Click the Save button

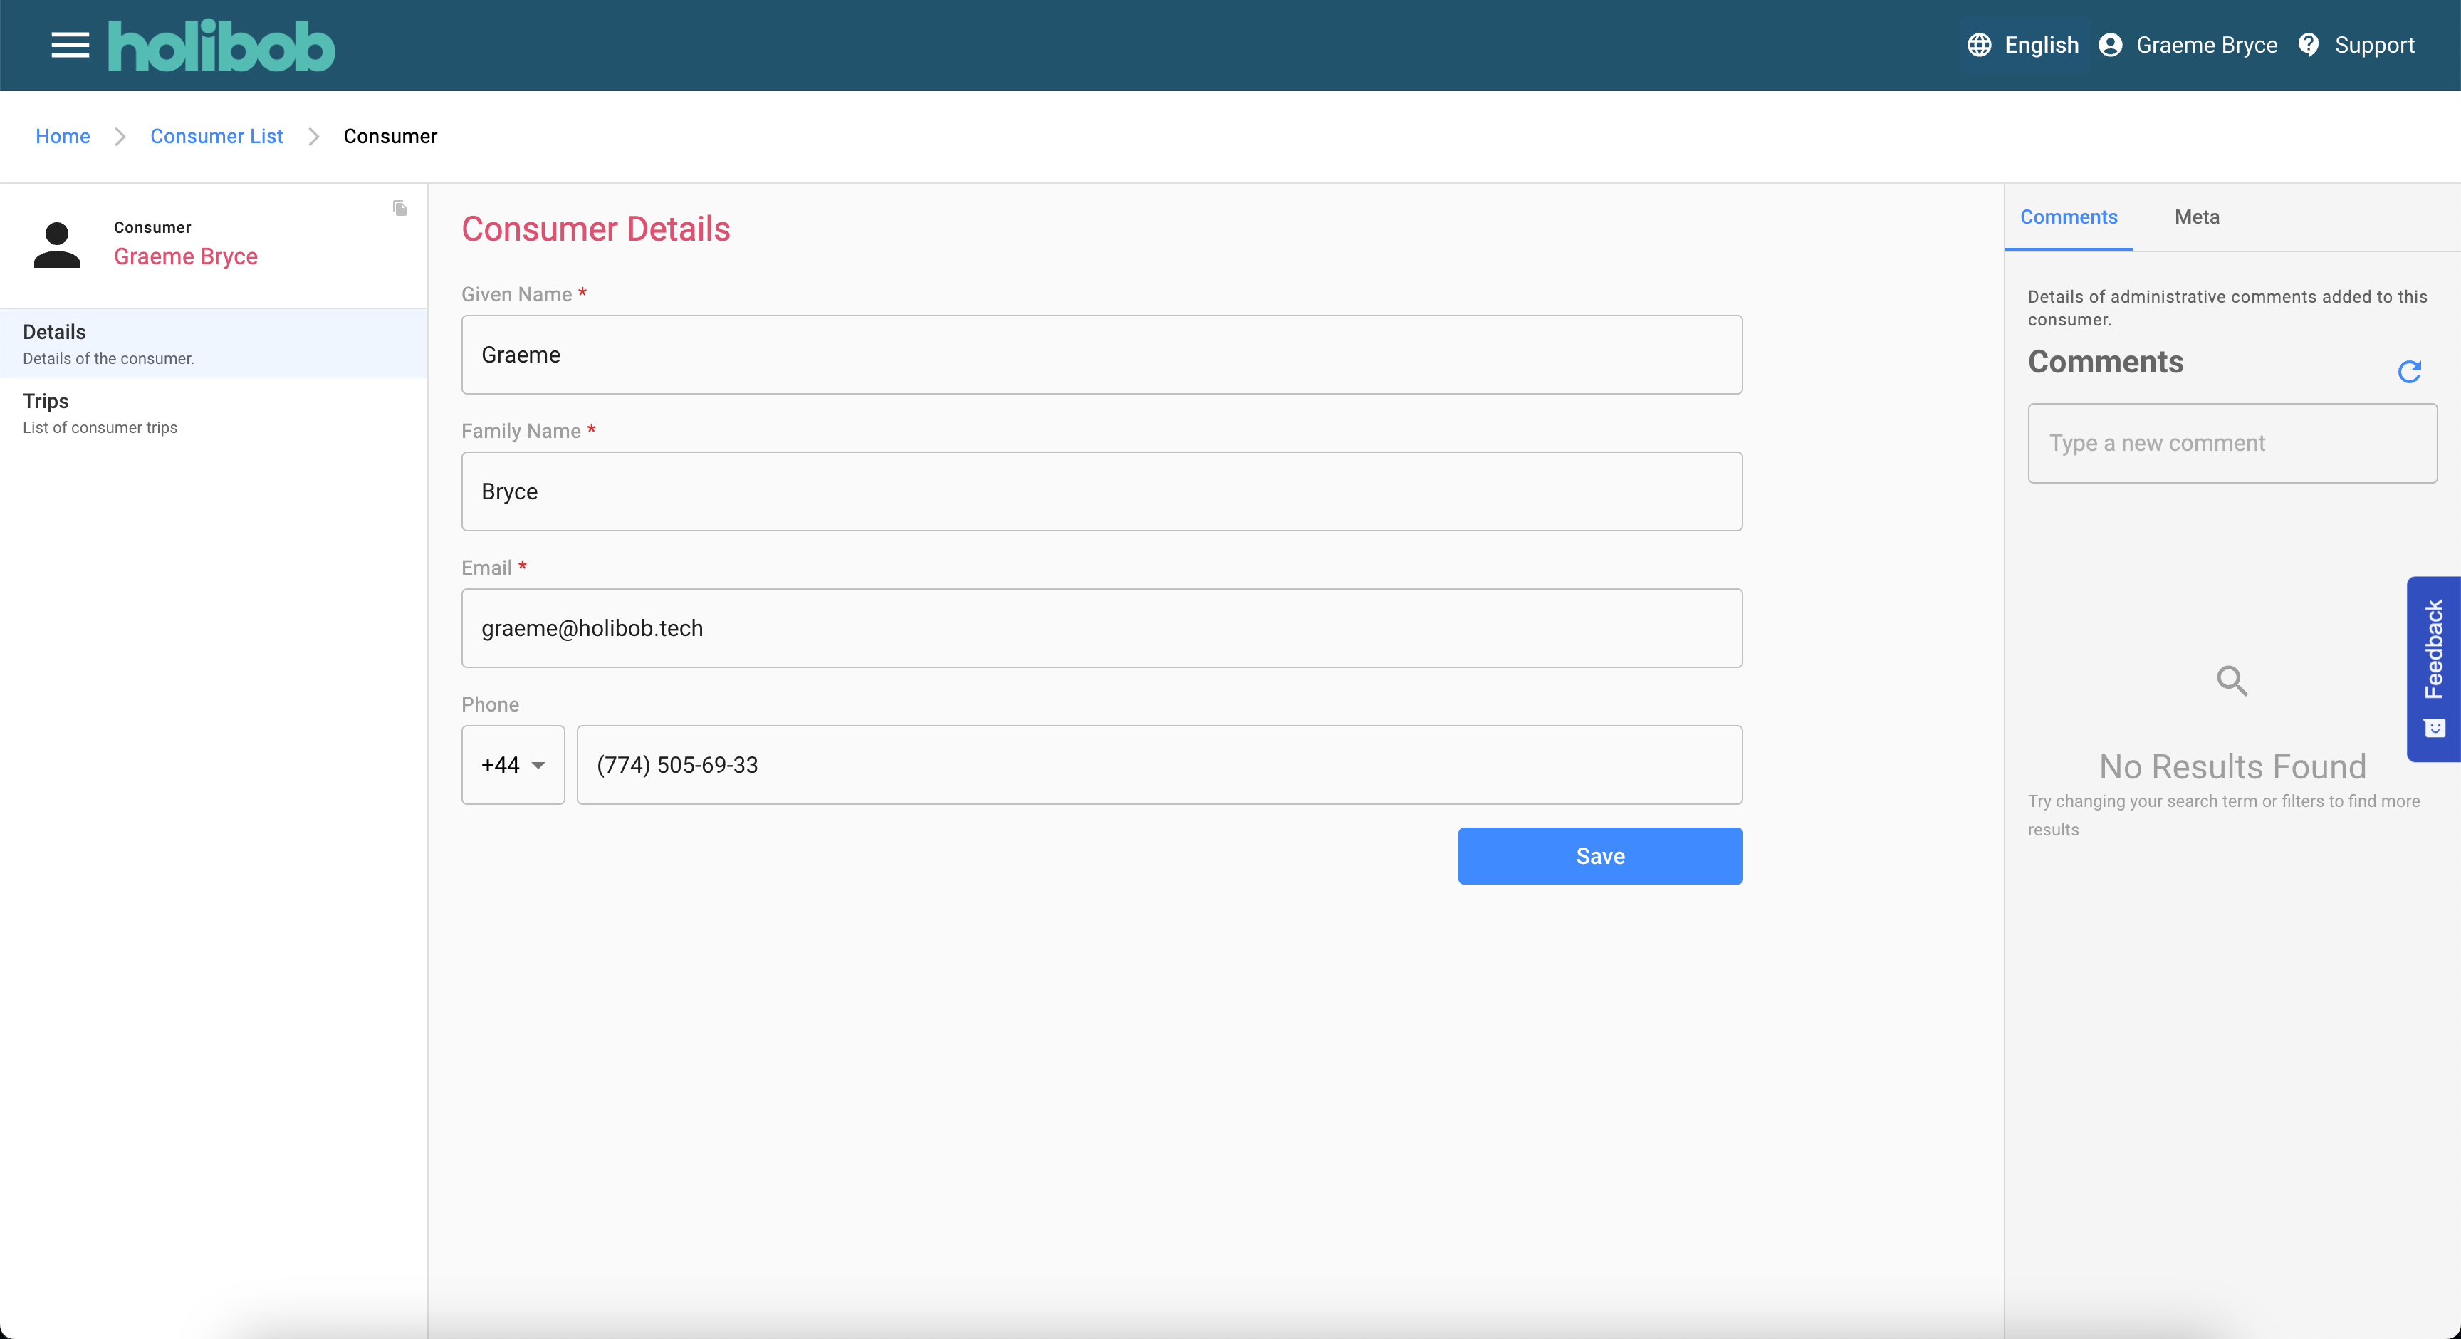click(1599, 856)
